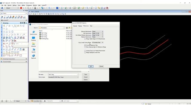The height and width of the screenshot is (107, 191).
Task: Select the Element Selection arrow tool
Action: pos(2,17)
